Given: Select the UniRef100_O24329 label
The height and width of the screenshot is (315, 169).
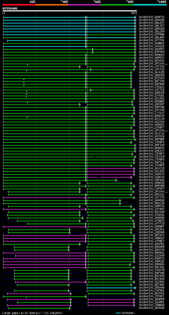Looking at the screenshot, I should (152, 46).
